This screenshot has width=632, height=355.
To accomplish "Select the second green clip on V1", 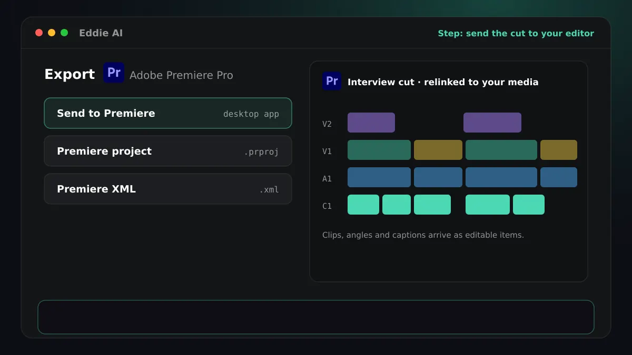I will pyautogui.click(x=501, y=150).
